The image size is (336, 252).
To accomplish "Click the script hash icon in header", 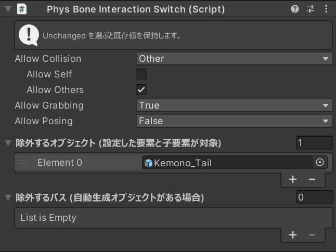I will 22,9.
